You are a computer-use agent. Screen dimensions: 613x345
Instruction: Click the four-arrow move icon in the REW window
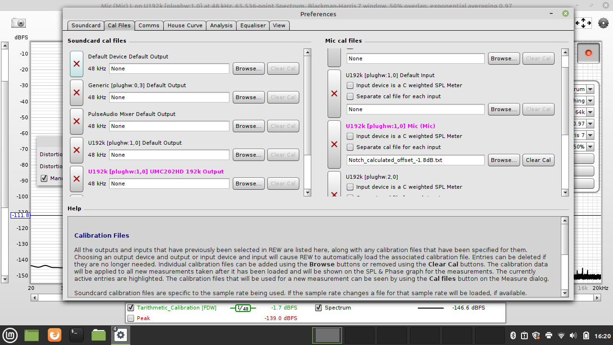pos(583,23)
